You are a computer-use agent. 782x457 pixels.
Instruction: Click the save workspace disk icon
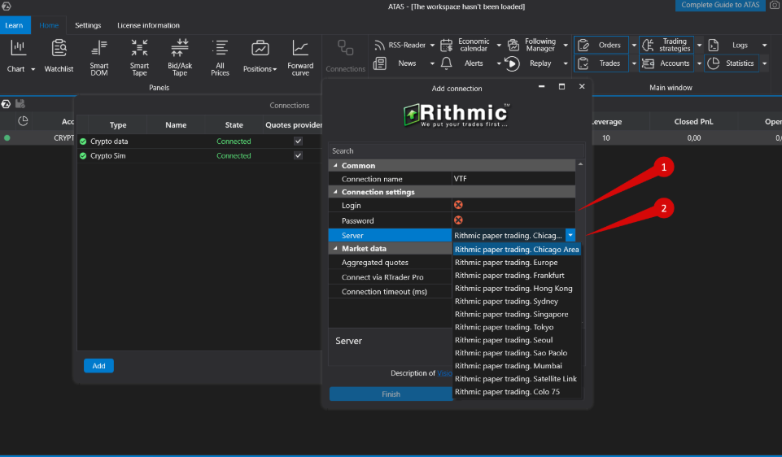(20, 103)
